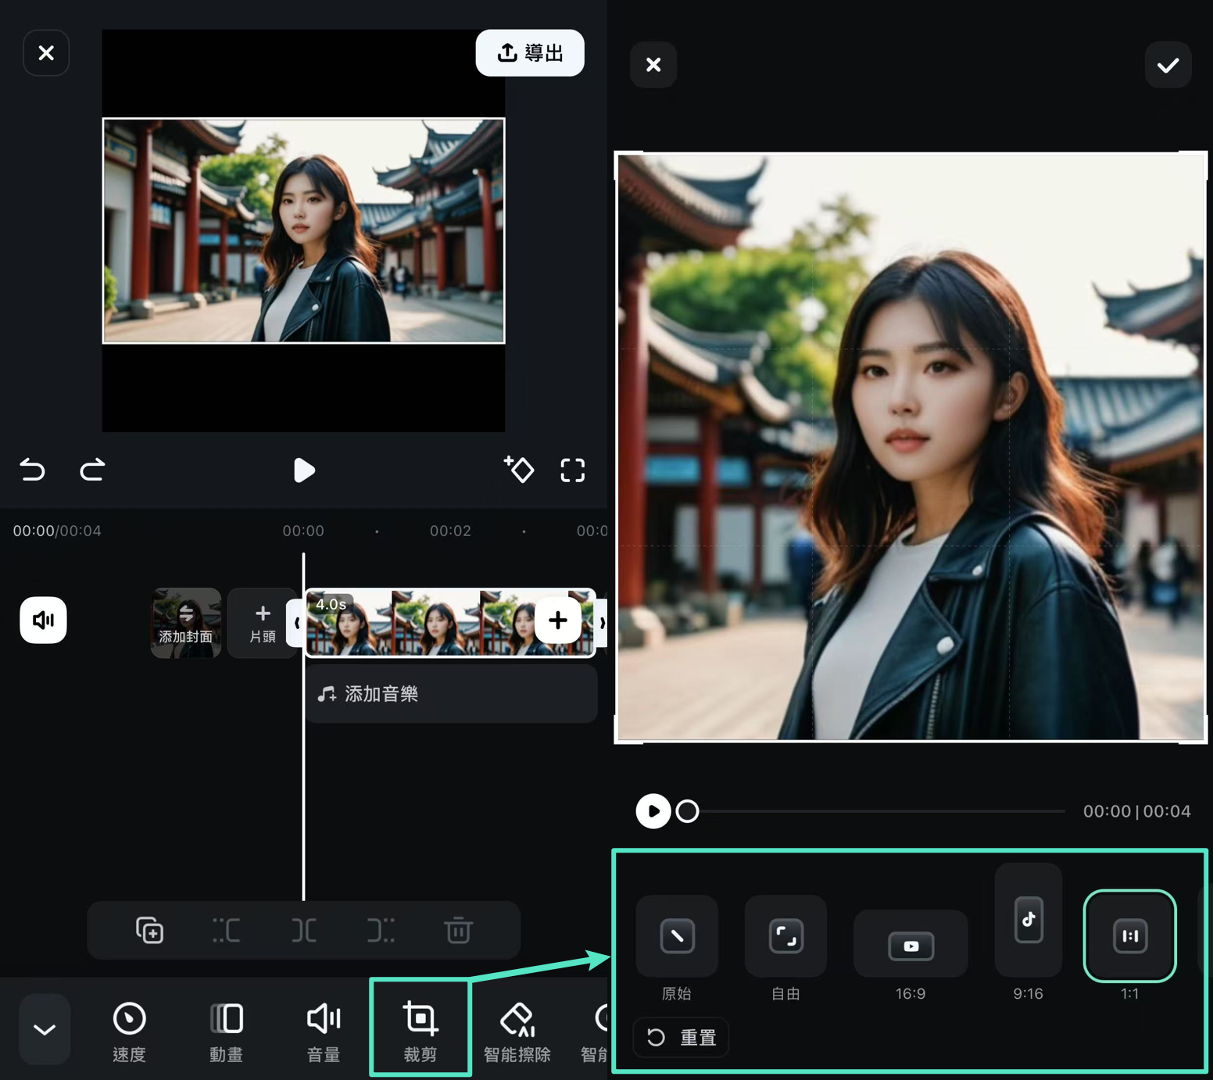Screen dimensions: 1213x1080
Task: Close the editor with the X button
Action: tap(46, 53)
